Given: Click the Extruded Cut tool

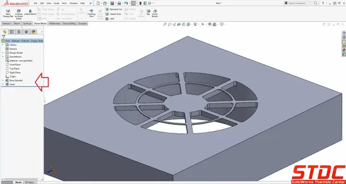Looking at the screenshot, I should tap(113, 9).
